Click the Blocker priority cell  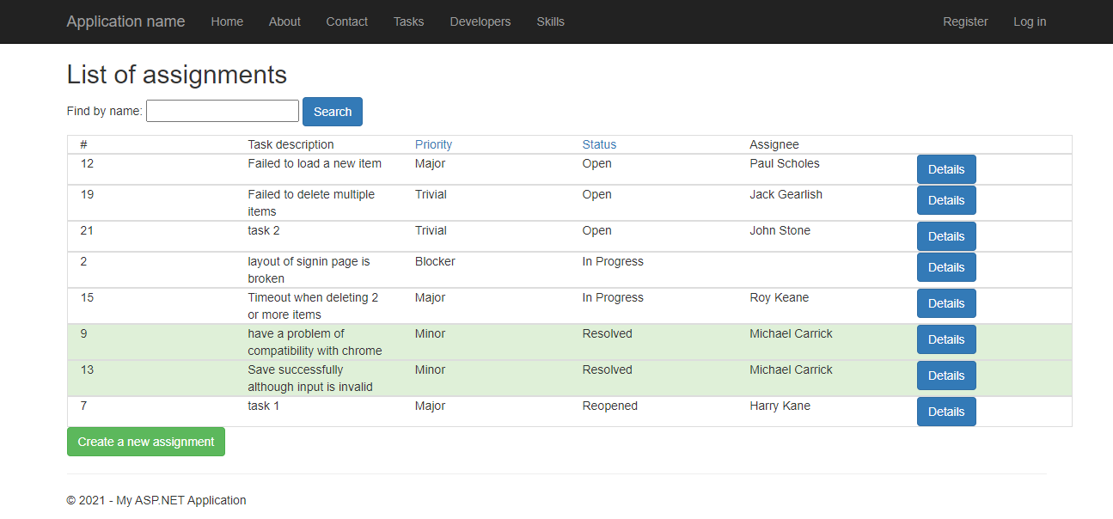[x=435, y=261]
